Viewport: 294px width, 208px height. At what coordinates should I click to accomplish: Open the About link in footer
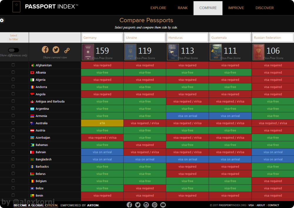(x=260, y=205)
